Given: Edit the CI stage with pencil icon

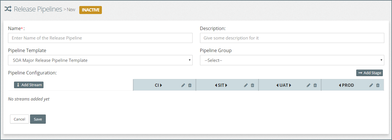Looking at the screenshot, I should click(x=183, y=85).
